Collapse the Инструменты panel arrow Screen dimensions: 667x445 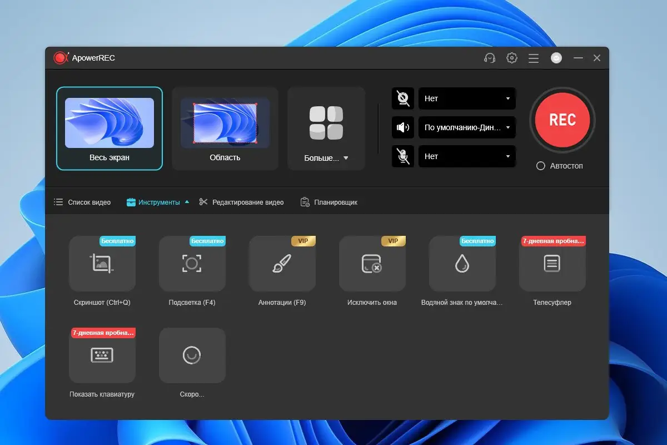pyautogui.click(x=187, y=202)
